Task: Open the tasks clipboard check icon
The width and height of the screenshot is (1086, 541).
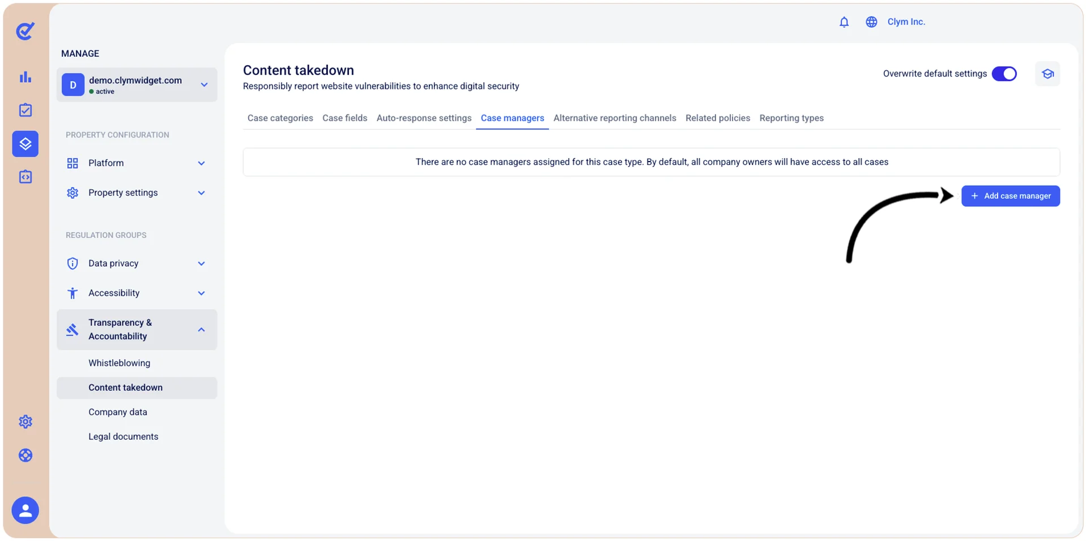Action: tap(25, 110)
